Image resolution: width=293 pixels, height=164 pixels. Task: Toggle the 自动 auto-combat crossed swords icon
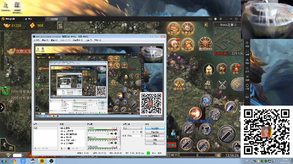coord(222,85)
